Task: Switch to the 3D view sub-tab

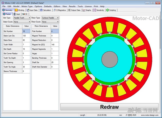Action: click(25, 14)
